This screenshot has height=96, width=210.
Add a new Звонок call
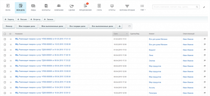[x=49, y=20]
